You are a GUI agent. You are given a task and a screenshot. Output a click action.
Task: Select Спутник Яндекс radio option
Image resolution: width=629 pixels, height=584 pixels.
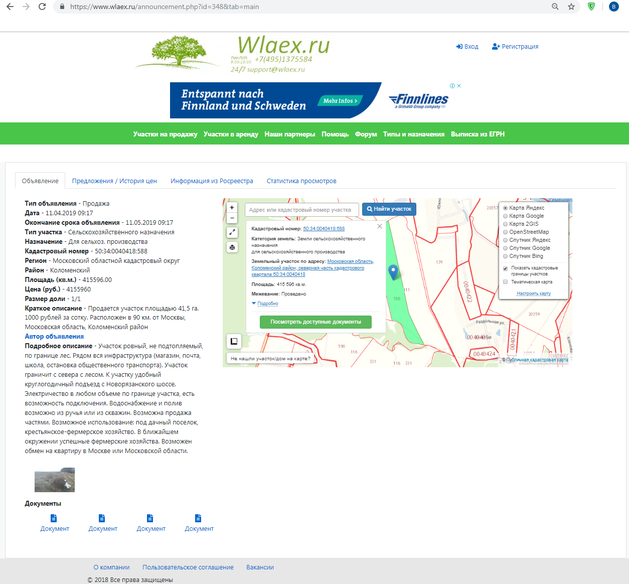(505, 240)
